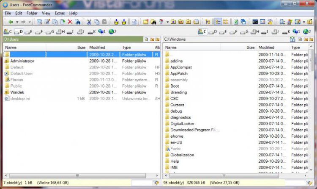Sort left panel by Modified column
Image resolution: width=317 pixels, height=189 pixels.
tap(104, 47)
